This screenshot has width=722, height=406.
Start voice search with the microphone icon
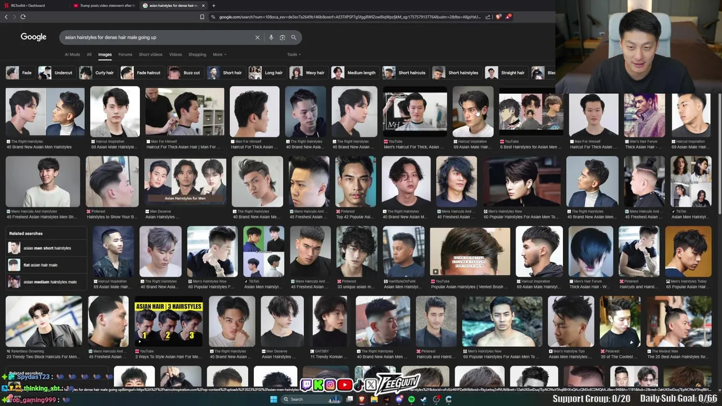271,37
